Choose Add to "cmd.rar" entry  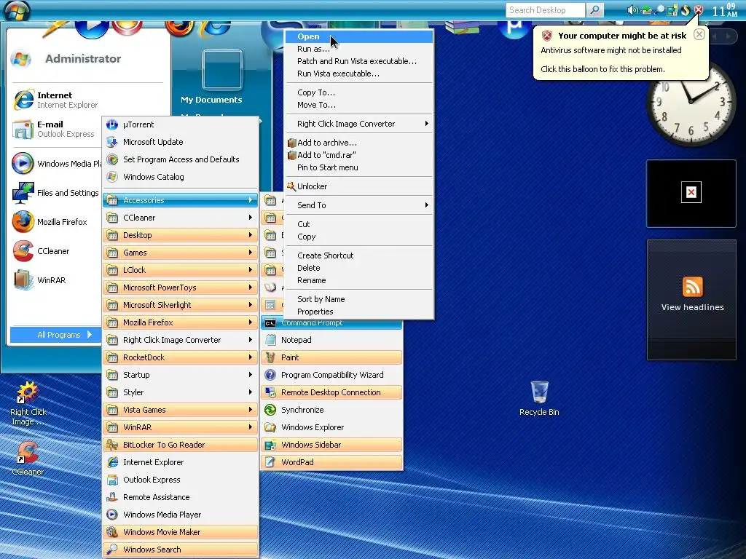click(x=359, y=155)
